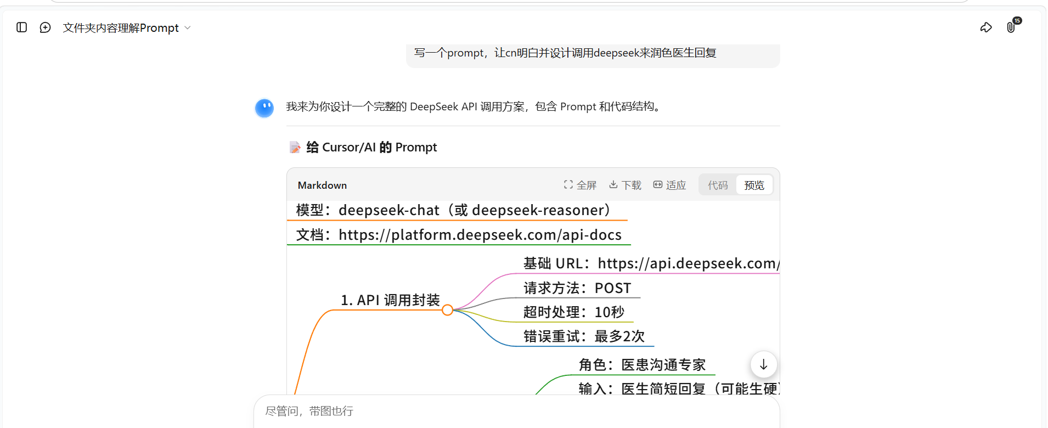Click the 超时处理：10秒 node
Viewport: 1048px width, 428px height.
coord(574,312)
